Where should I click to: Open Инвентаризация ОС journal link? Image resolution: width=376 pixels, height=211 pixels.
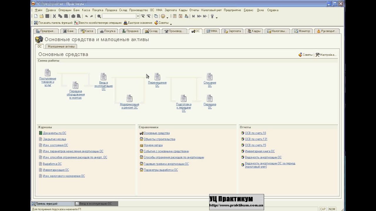(56, 170)
